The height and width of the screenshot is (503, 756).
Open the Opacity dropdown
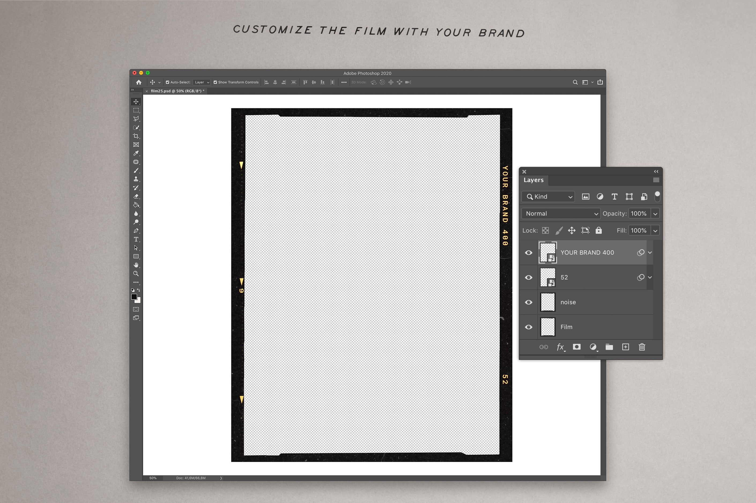[655, 213]
